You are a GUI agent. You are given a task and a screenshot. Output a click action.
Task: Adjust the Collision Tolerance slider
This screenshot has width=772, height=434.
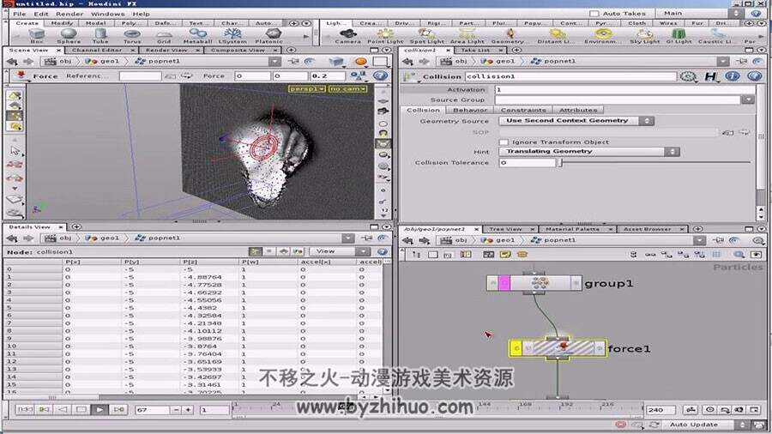pyautogui.click(x=654, y=162)
